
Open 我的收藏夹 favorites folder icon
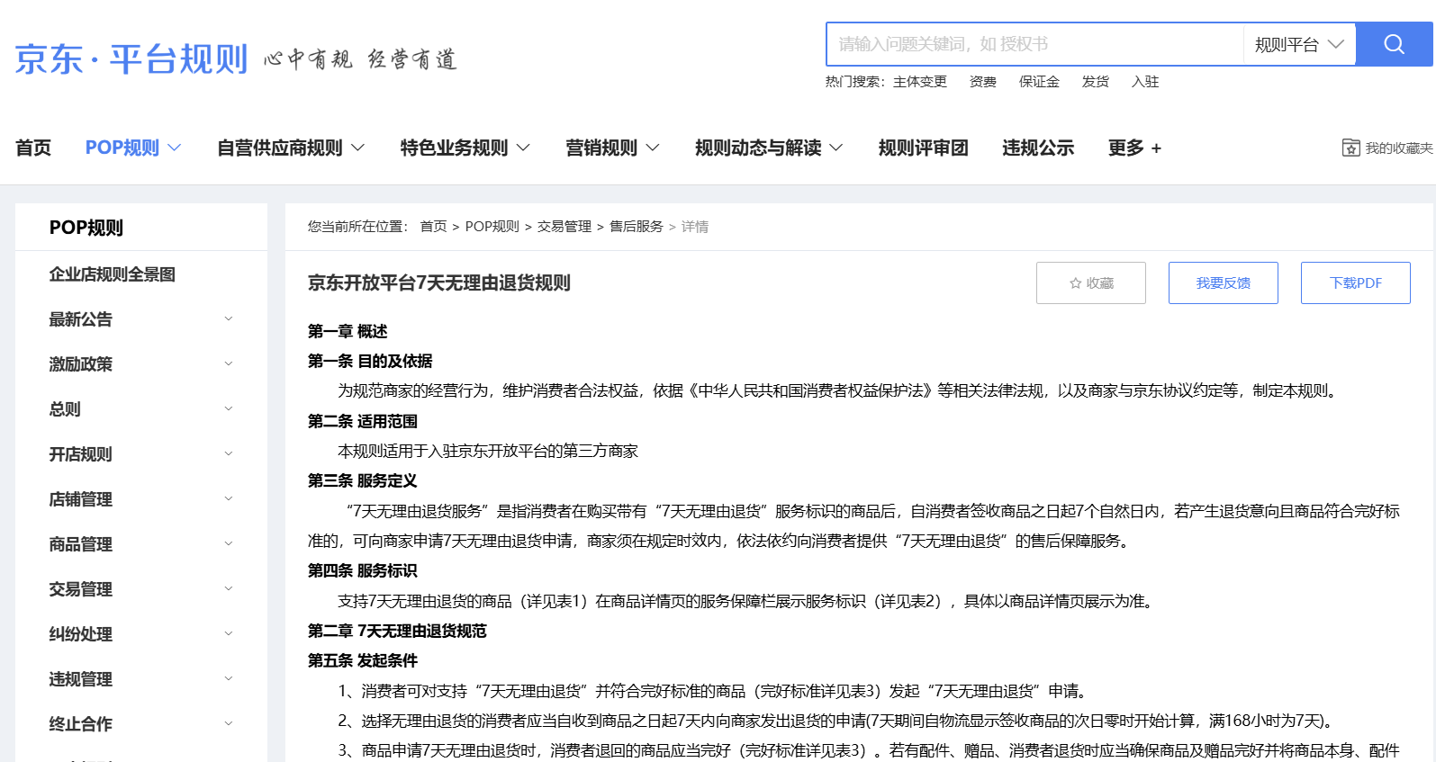(1350, 148)
